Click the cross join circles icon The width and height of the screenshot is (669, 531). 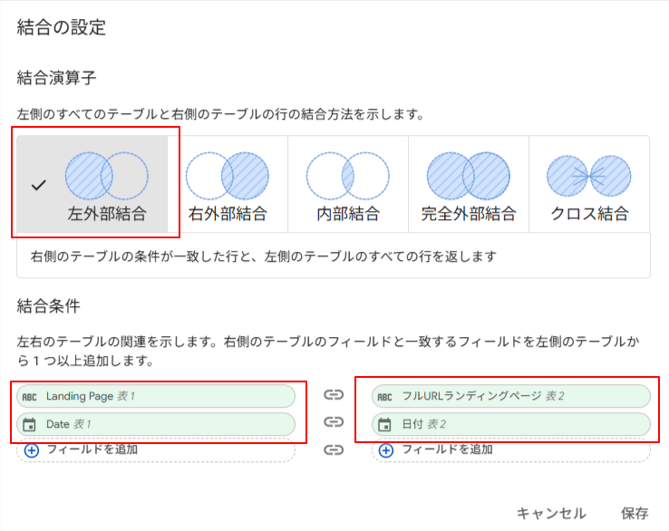(589, 176)
